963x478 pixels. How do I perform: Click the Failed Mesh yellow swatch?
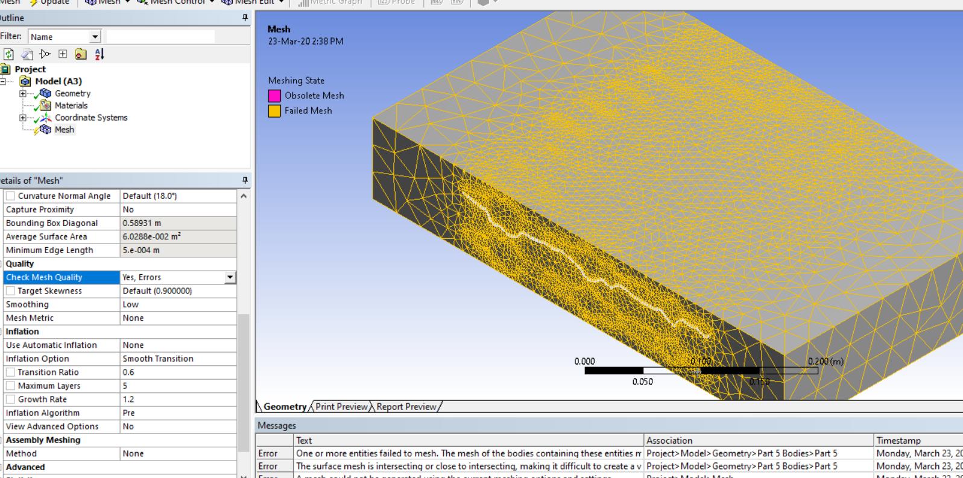pos(274,111)
